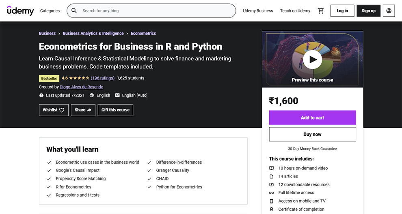Open Teach on Udemy link

tap(295, 11)
